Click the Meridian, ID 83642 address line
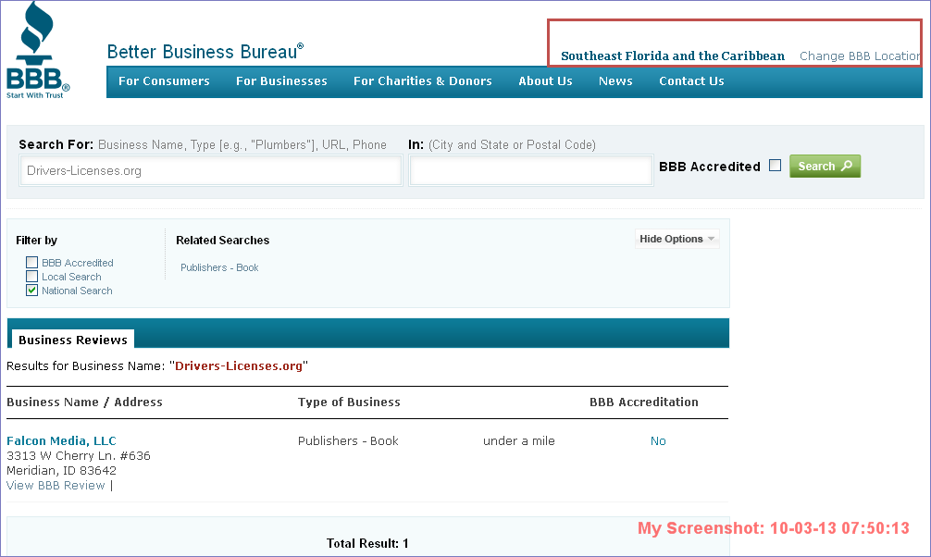Screen dimensions: 931x557 point(62,471)
